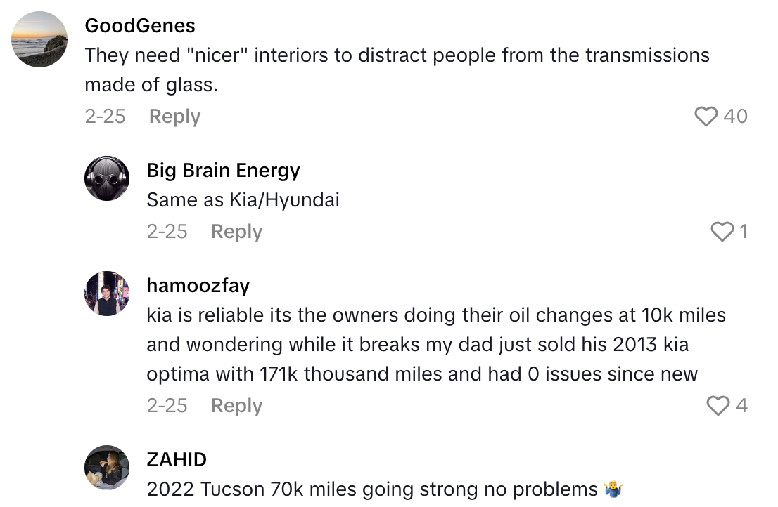Image resolution: width=778 pixels, height=507 pixels.
Task: View hamoozfay's profile photo
Action: click(107, 294)
